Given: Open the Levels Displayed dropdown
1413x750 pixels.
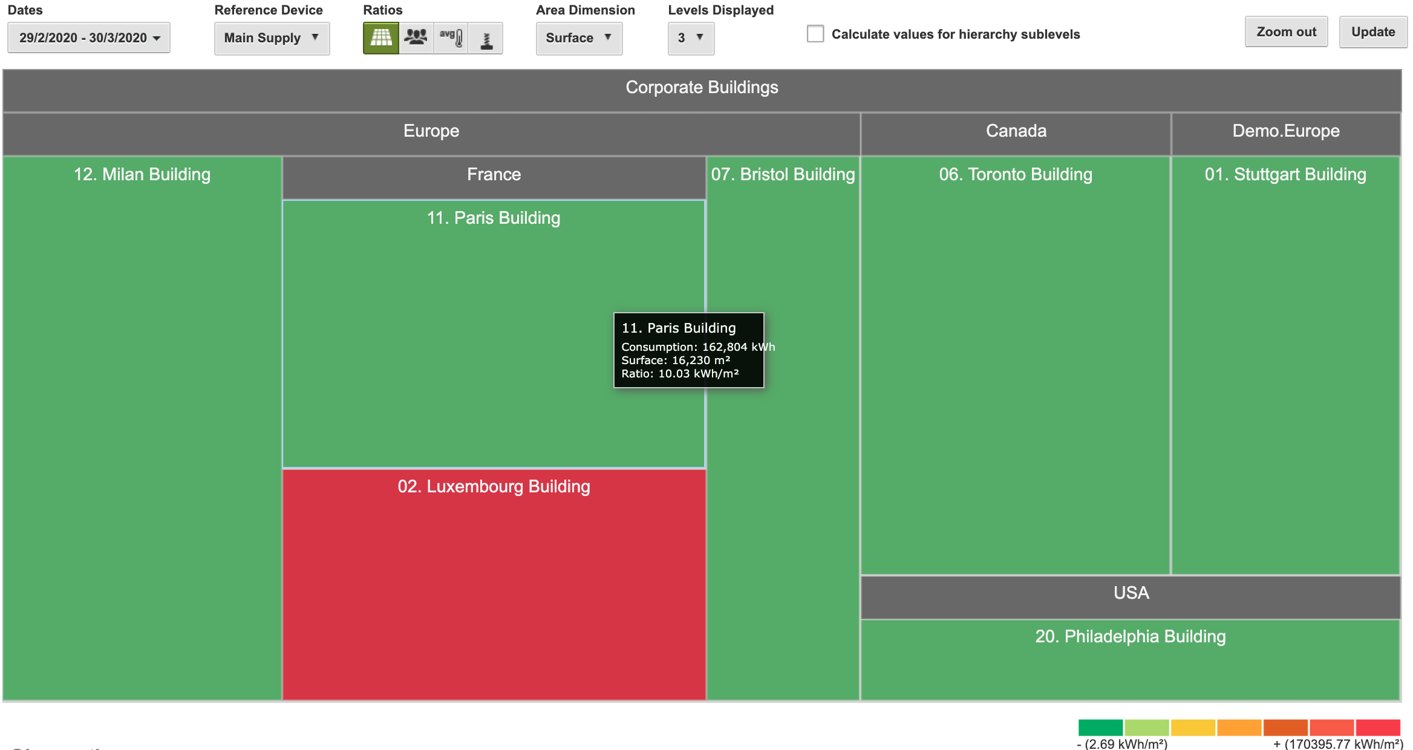Looking at the screenshot, I should click(690, 37).
